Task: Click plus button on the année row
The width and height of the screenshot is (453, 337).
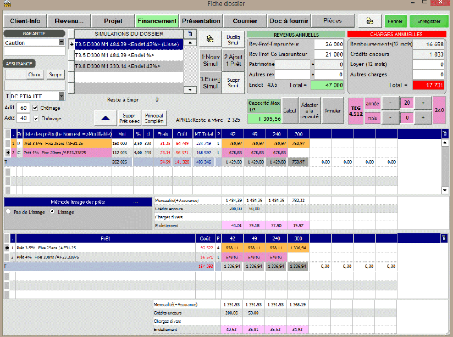Action: tap(423, 103)
